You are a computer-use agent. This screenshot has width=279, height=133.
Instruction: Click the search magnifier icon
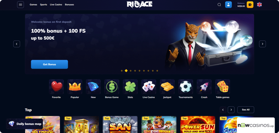219,5
